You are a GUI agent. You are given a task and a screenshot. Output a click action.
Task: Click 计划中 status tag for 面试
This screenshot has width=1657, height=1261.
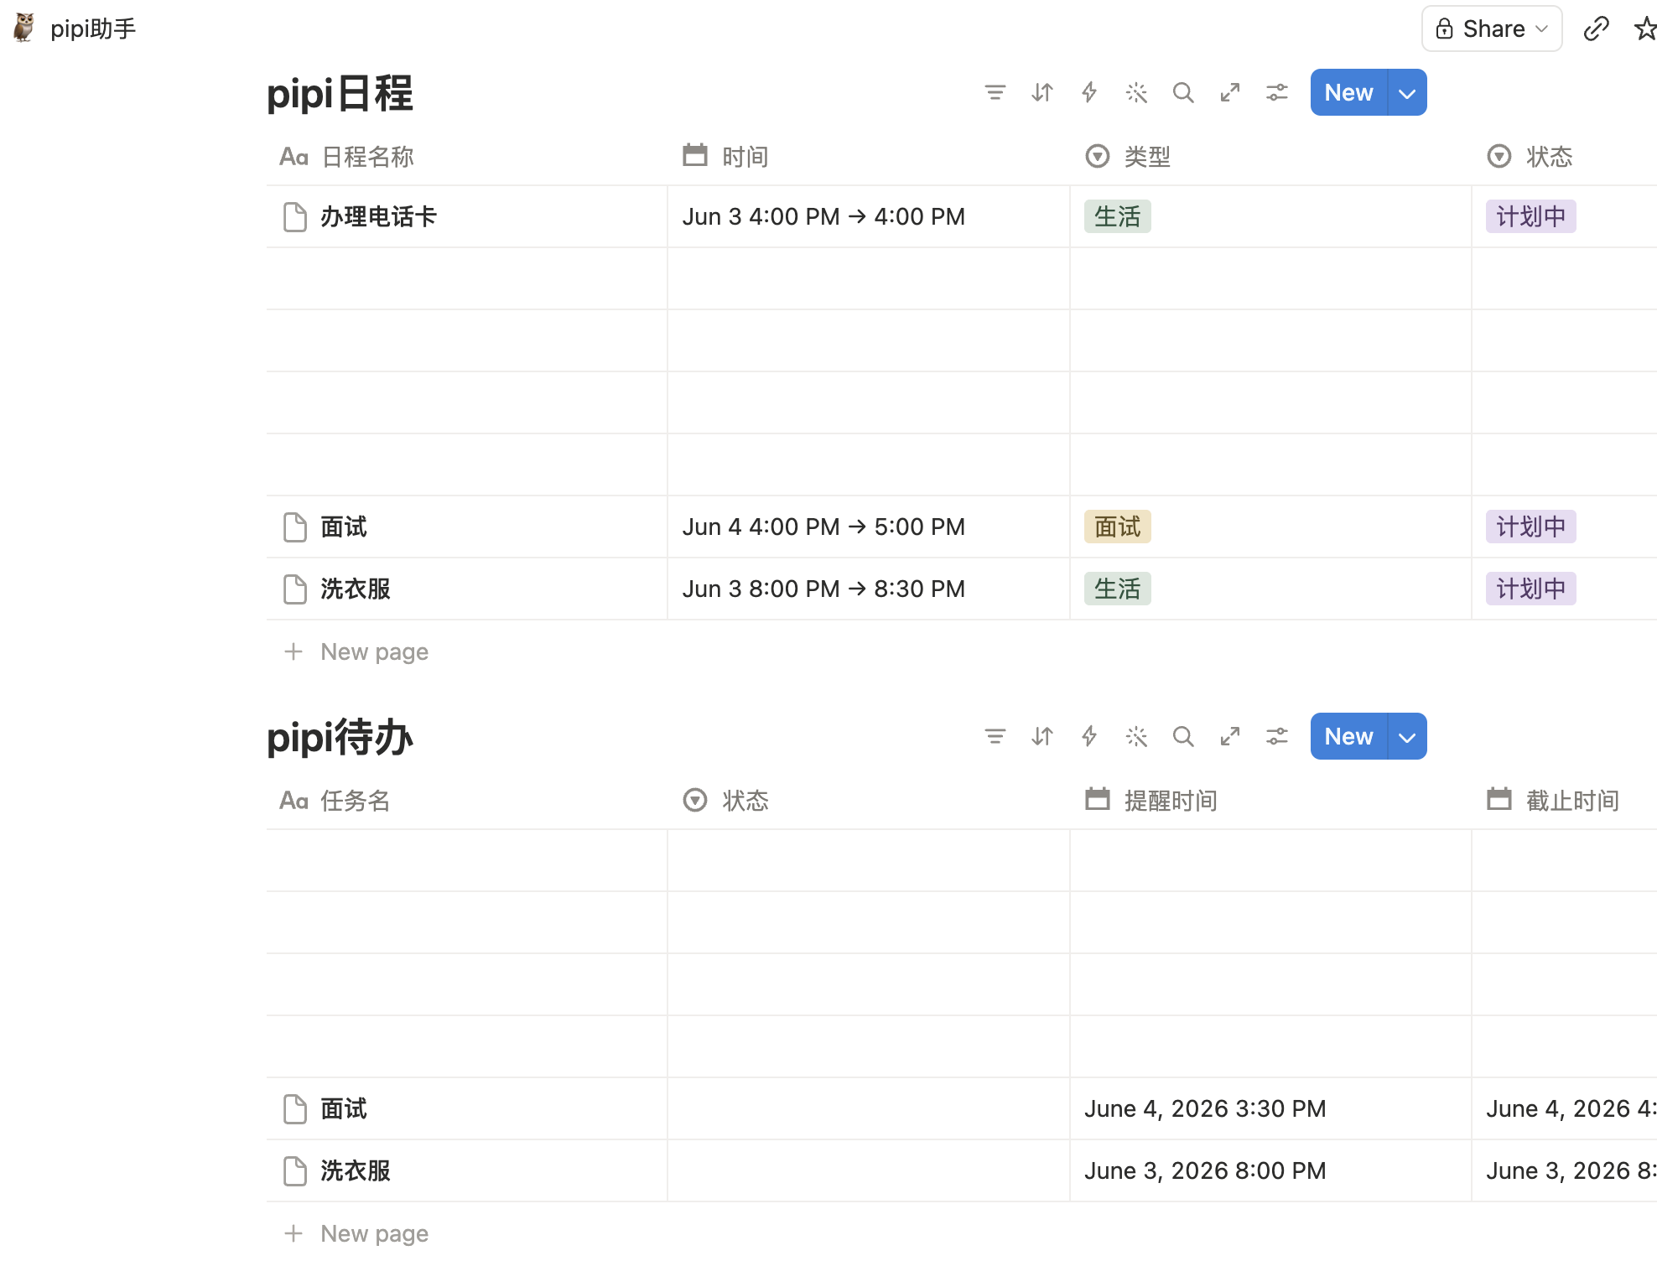pyautogui.click(x=1530, y=527)
